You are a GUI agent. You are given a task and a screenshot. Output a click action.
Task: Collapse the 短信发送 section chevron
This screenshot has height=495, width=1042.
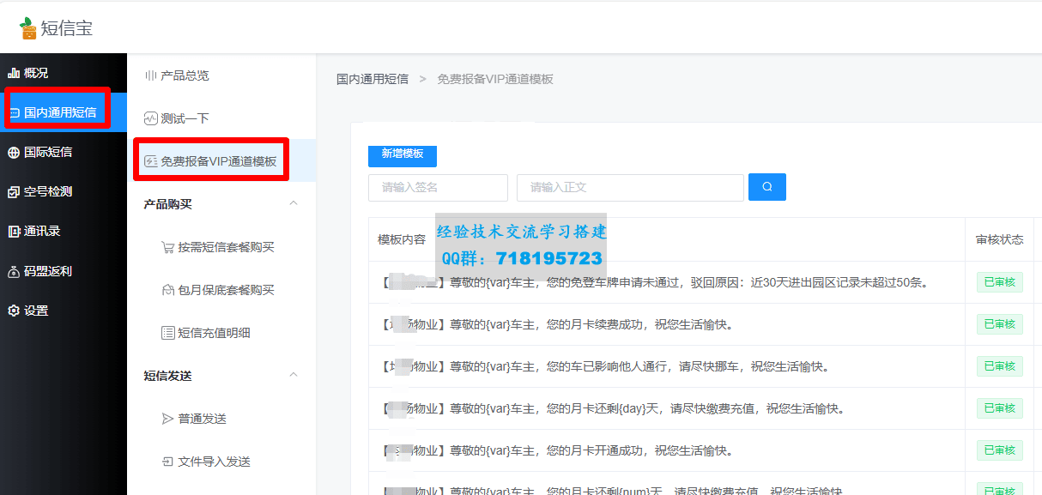coord(294,375)
